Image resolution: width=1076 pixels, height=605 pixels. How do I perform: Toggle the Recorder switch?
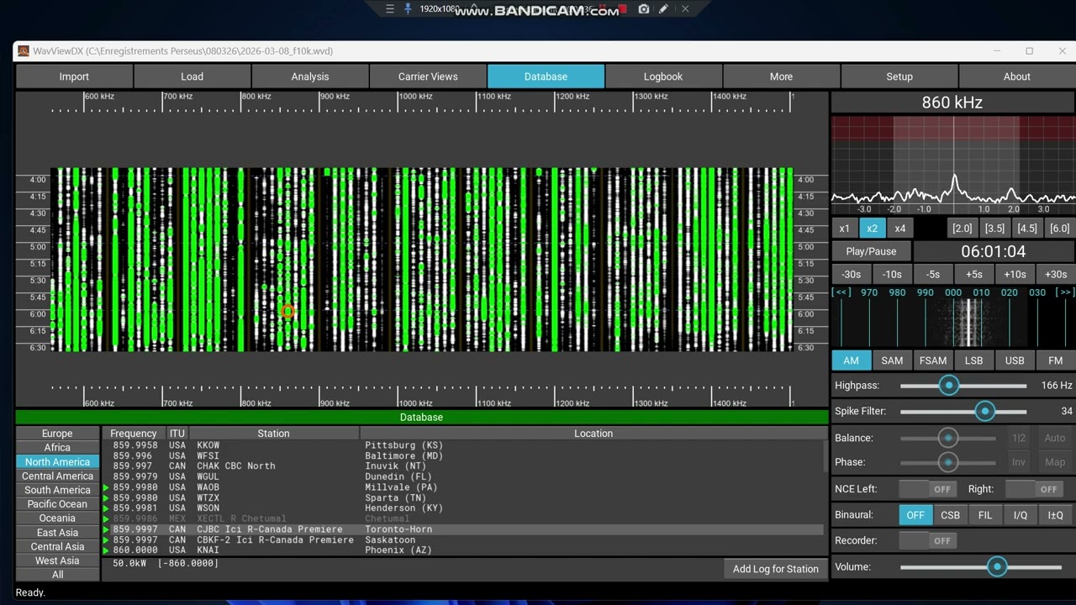(x=927, y=541)
